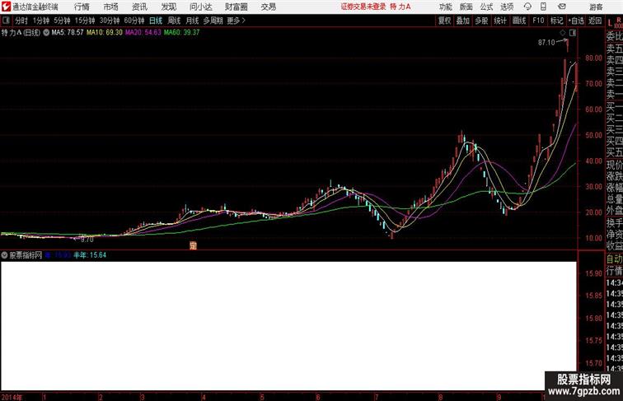Click the month 5 timeline marker
The width and height of the screenshot is (623, 401).
click(262, 397)
